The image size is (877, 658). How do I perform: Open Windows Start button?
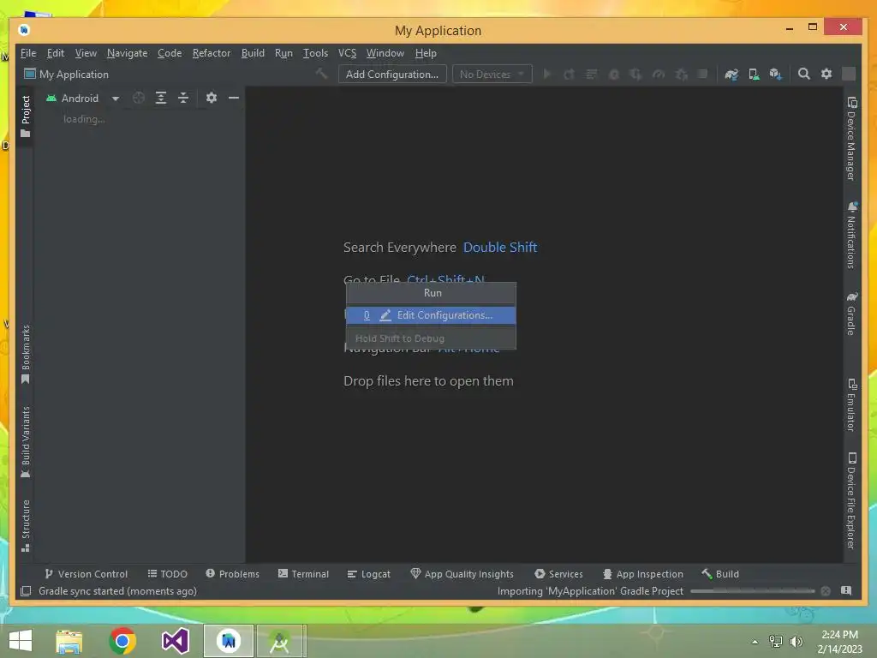(21, 641)
